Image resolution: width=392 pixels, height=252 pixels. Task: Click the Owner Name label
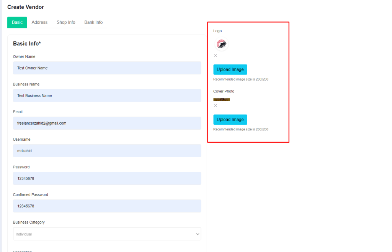(x=24, y=57)
